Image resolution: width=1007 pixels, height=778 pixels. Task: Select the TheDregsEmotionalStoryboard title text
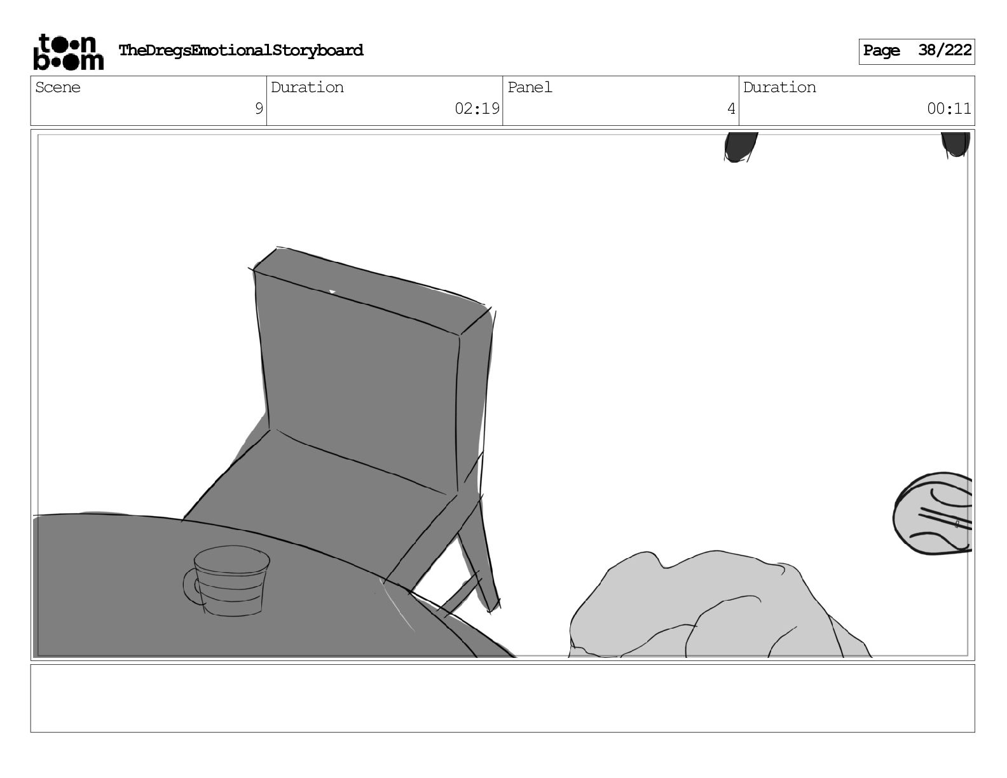(241, 50)
